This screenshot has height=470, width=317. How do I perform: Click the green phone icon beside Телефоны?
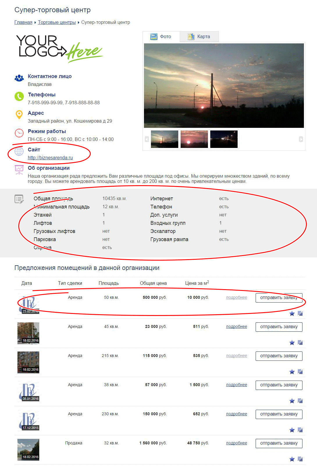(19, 96)
